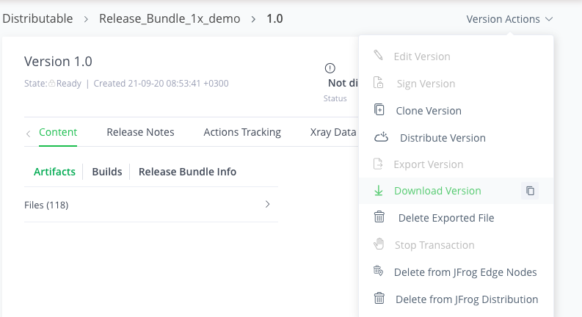Click the Export Version document icon
The image size is (582, 317).
point(378,164)
